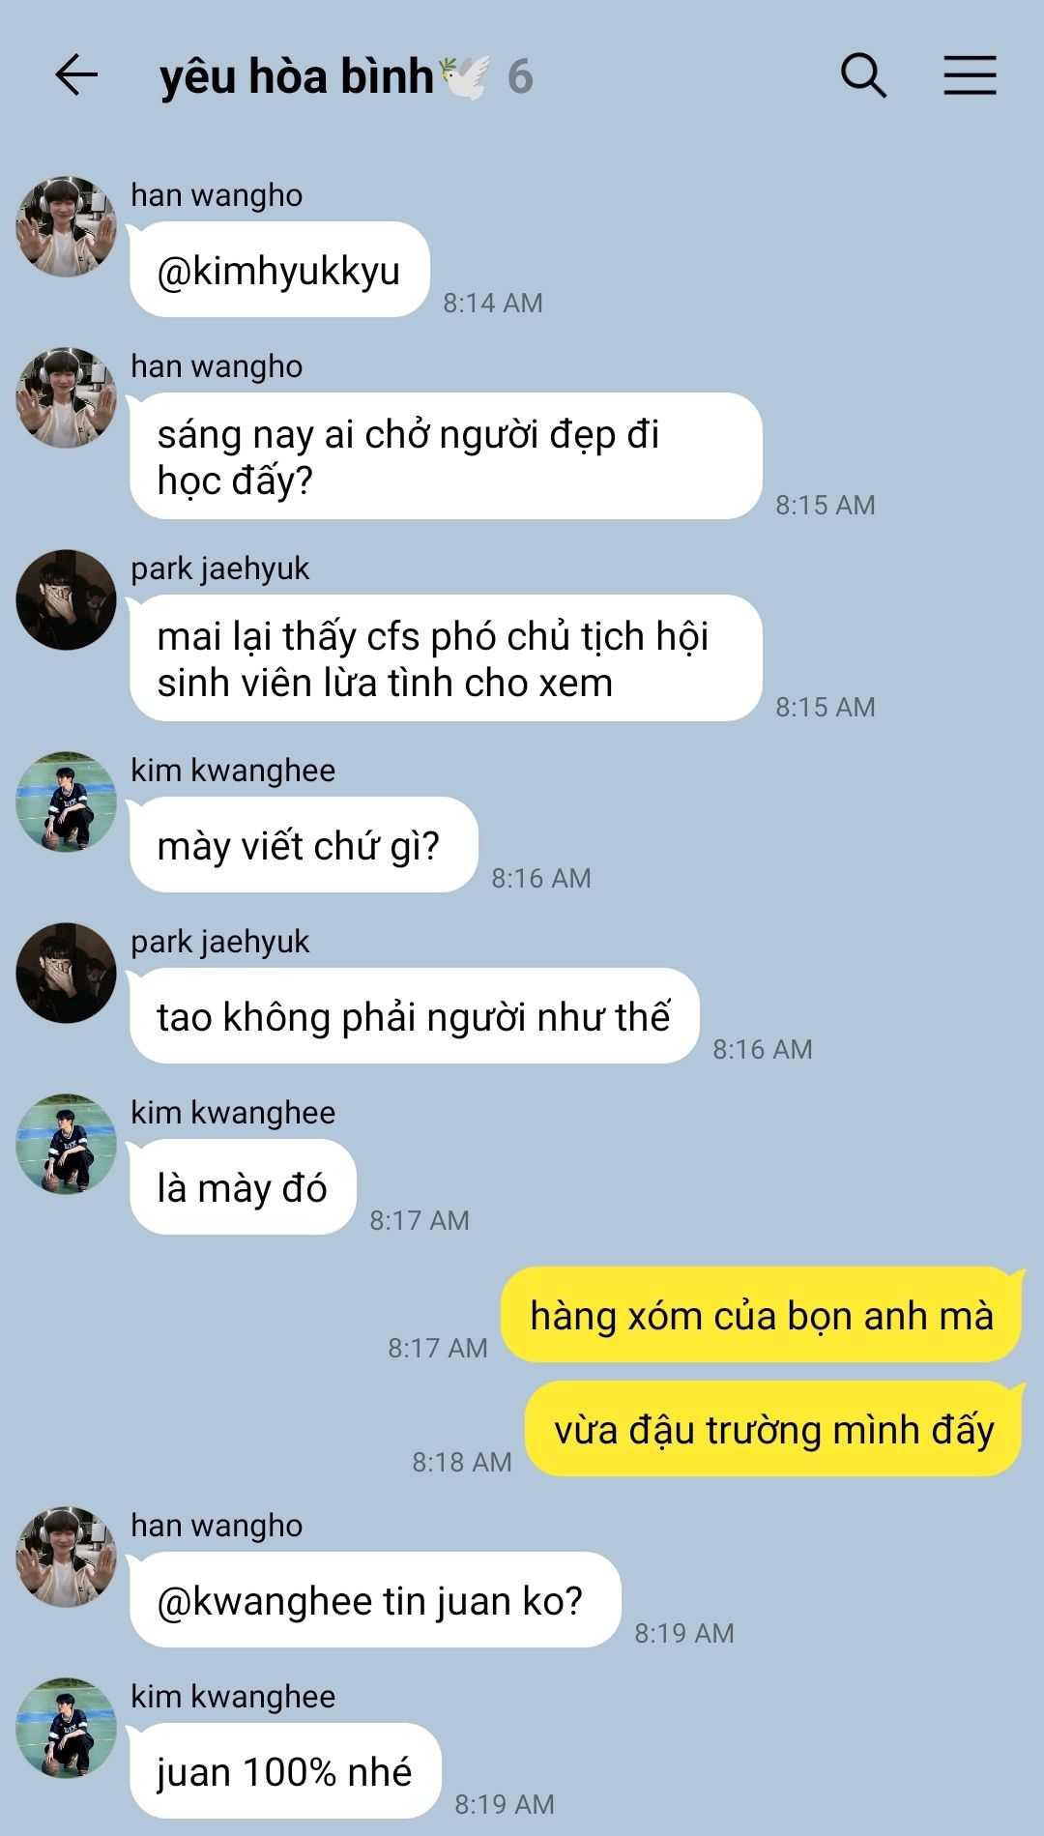Open kim kwanghee's avatar at 8:17 AM
The image size is (1044, 1836).
coord(66,1144)
